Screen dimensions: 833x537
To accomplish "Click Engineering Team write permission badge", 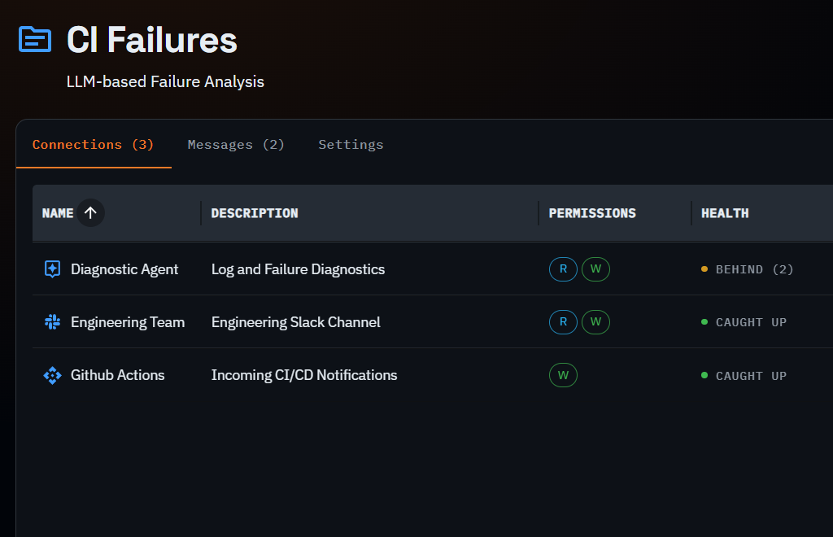I will pyautogui.click(x=595, y=322).
